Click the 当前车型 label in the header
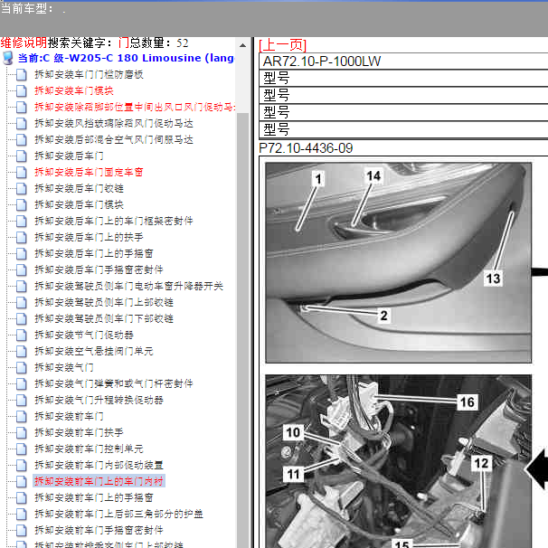 click(26, 8)
